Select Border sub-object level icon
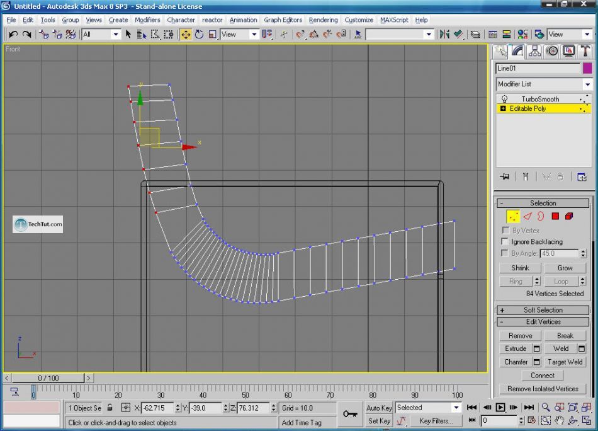This screenshot has width=598, height=431. pyautogui.click(x=541, y=217)
